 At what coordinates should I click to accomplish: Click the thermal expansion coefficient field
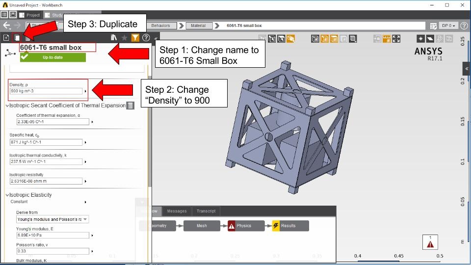point(53,122)
